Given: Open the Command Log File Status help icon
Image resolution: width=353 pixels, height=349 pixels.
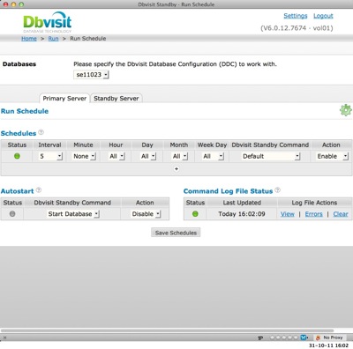Looking at the screenshot, I should click(x=277, y=190).
